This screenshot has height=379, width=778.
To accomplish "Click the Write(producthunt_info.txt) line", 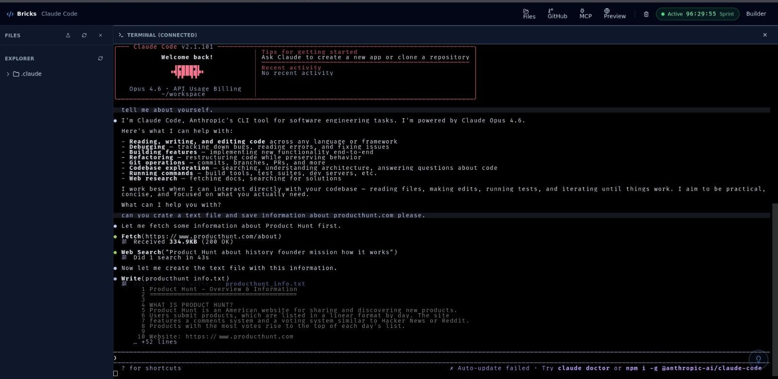I will point(175,279).
